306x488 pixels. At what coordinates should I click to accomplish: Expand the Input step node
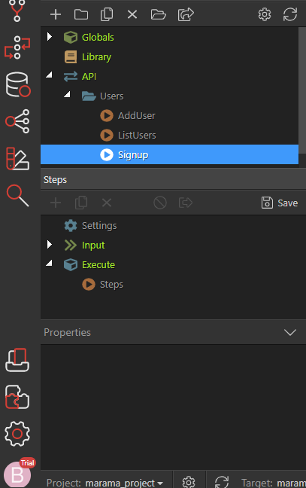coord(50,245)
